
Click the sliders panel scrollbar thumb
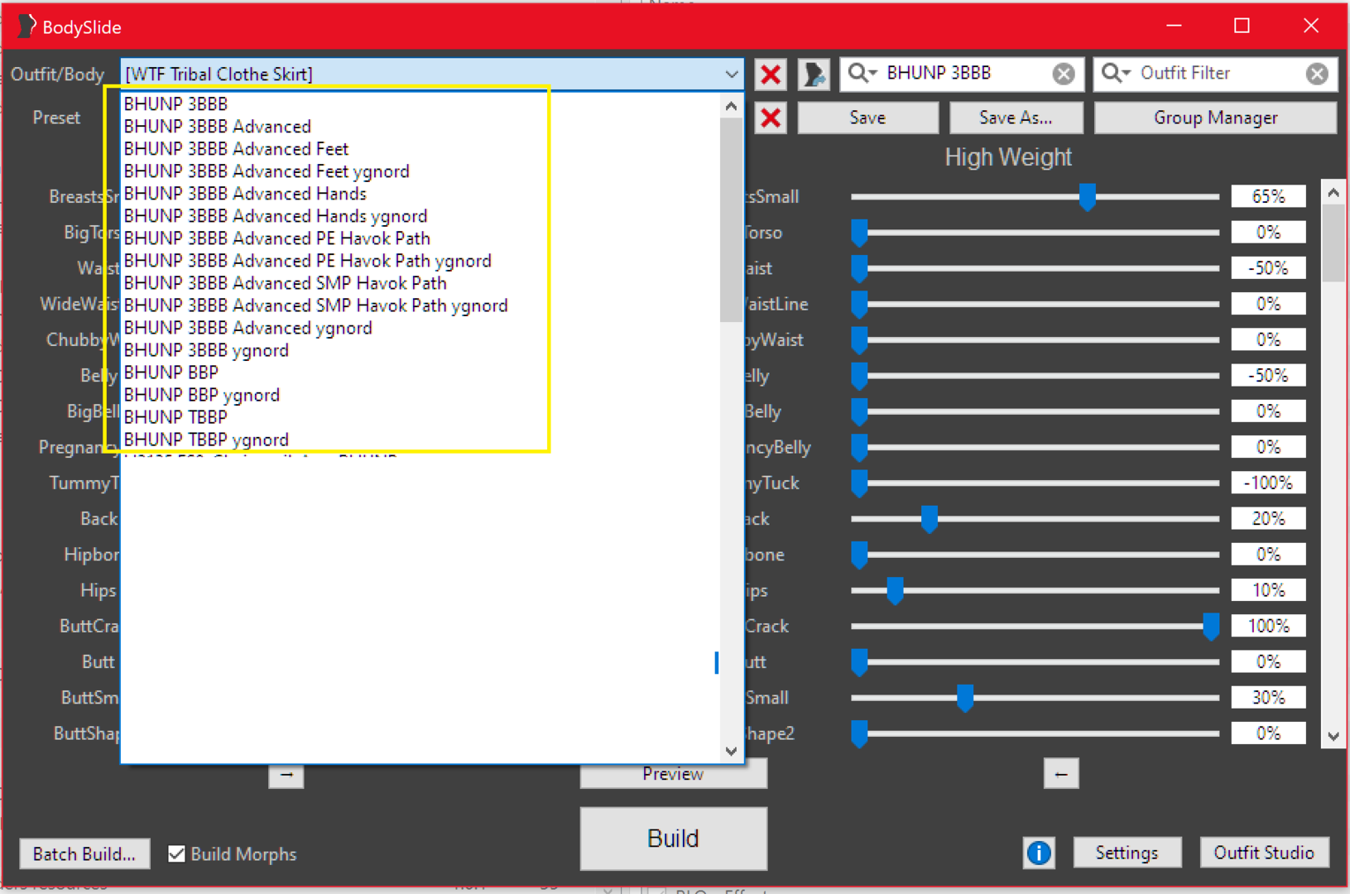tap(1333, 243)
